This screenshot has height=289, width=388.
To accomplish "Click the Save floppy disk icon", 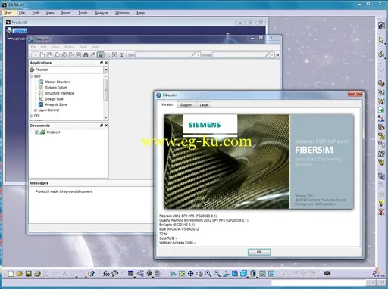I will (x=29, y=273).
